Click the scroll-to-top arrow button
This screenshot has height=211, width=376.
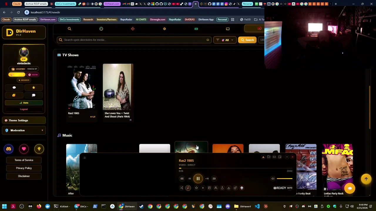tap(366, 179)
